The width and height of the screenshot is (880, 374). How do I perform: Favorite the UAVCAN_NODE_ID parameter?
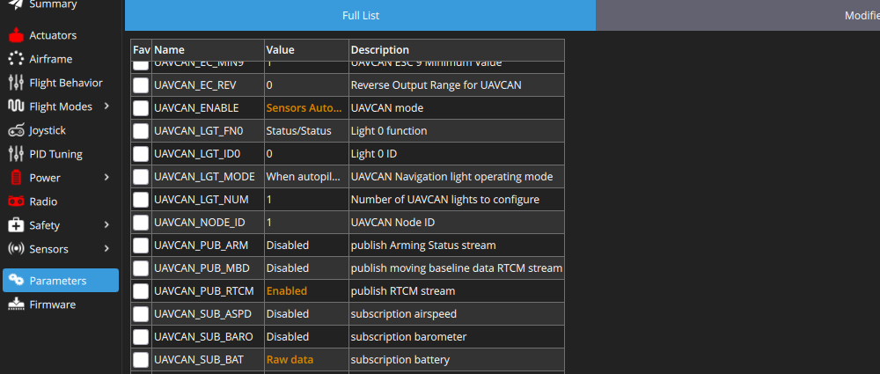(x=141, y=223)
